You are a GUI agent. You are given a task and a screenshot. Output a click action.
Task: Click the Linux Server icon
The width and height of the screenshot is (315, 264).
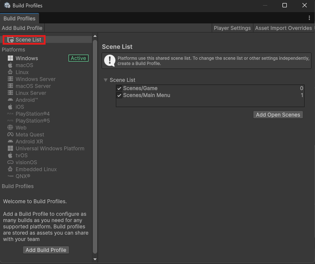[10, 93]
